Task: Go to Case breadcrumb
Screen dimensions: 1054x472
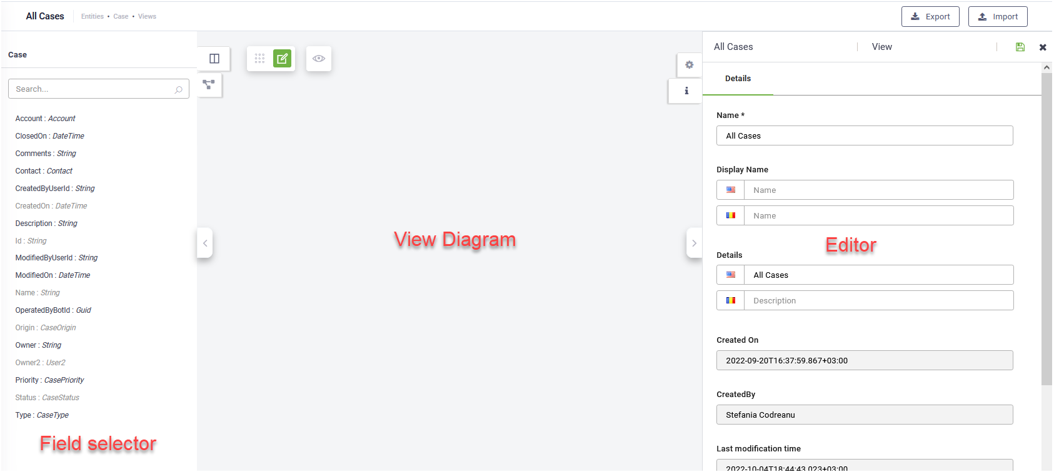Action: pos(121,17)
